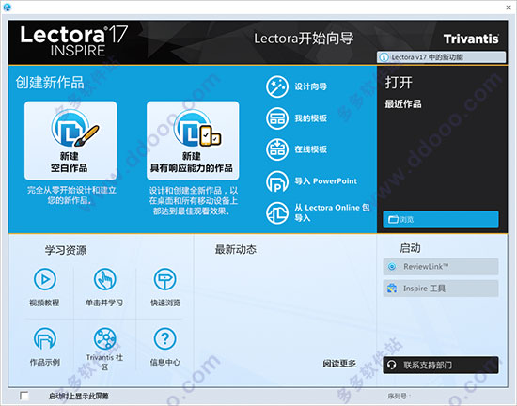The height and width of the screenshot is (406, 517).
Task: Click the 阅读更多 link
Action: click(339, 364)
